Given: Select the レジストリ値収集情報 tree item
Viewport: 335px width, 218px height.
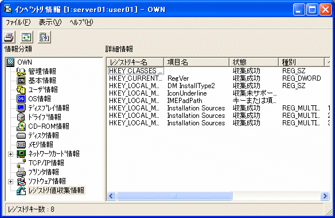Looking at the screenshot, I should [56, 191].
